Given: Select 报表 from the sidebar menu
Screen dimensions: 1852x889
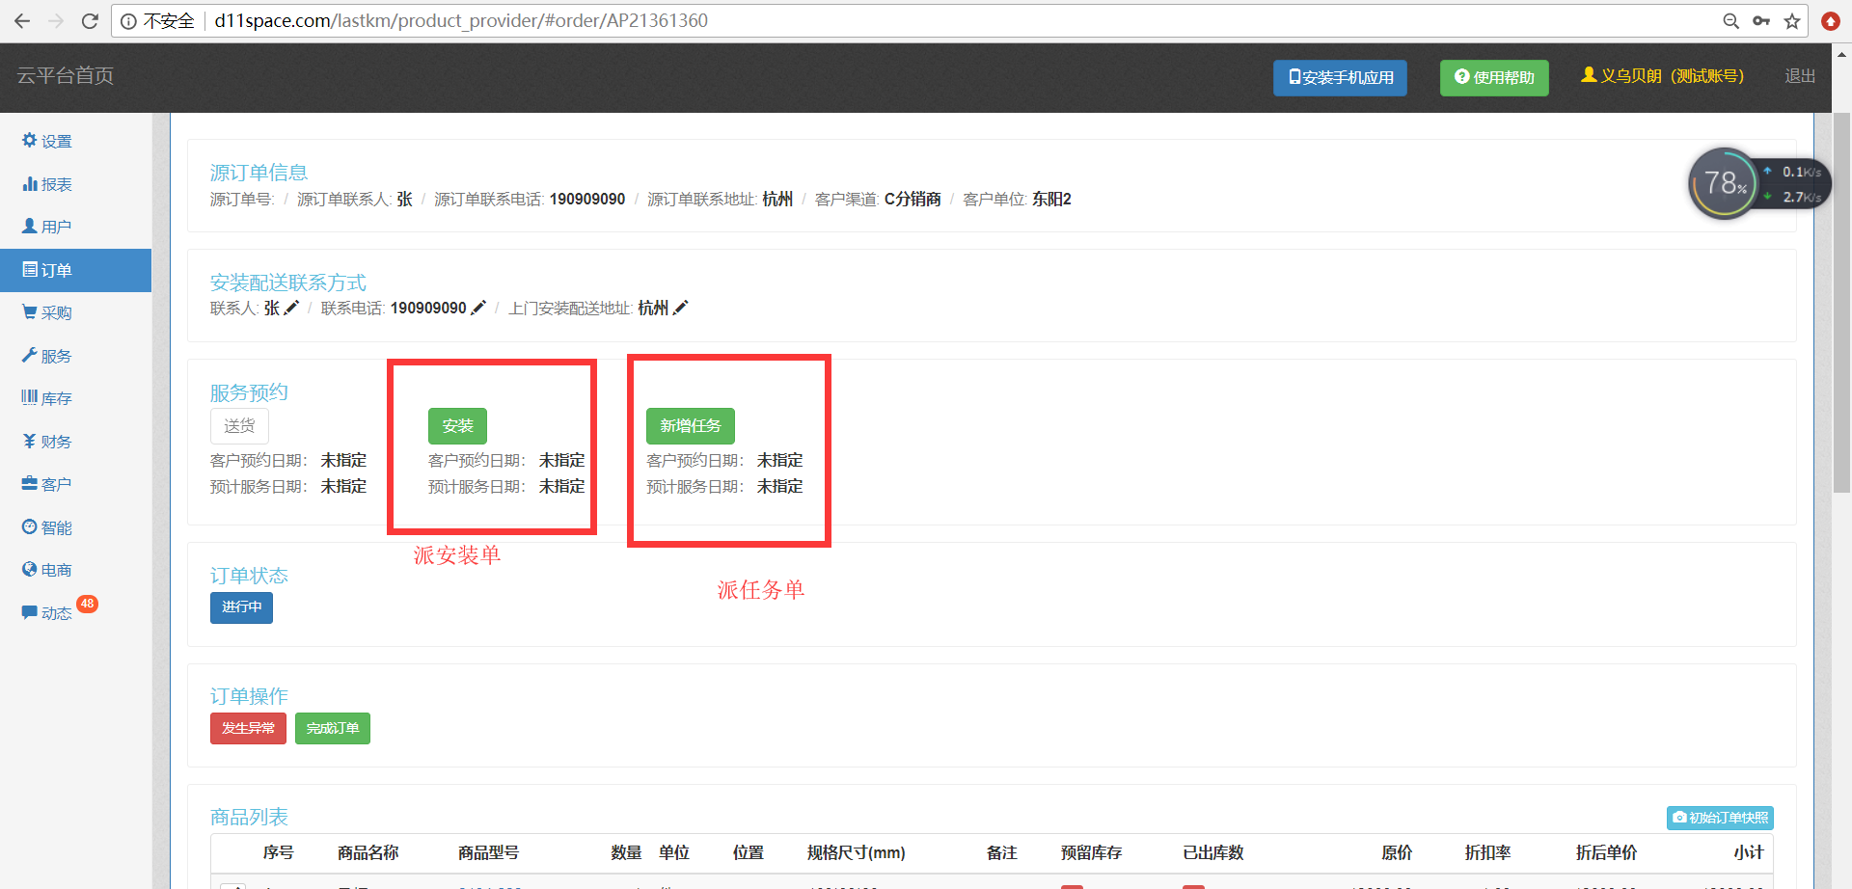Looking at the screenshot, I should pyautogui.click(x=47, y=184).
